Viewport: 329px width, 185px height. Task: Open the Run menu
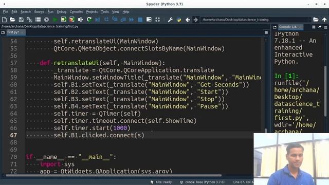[x=50, y=12]
